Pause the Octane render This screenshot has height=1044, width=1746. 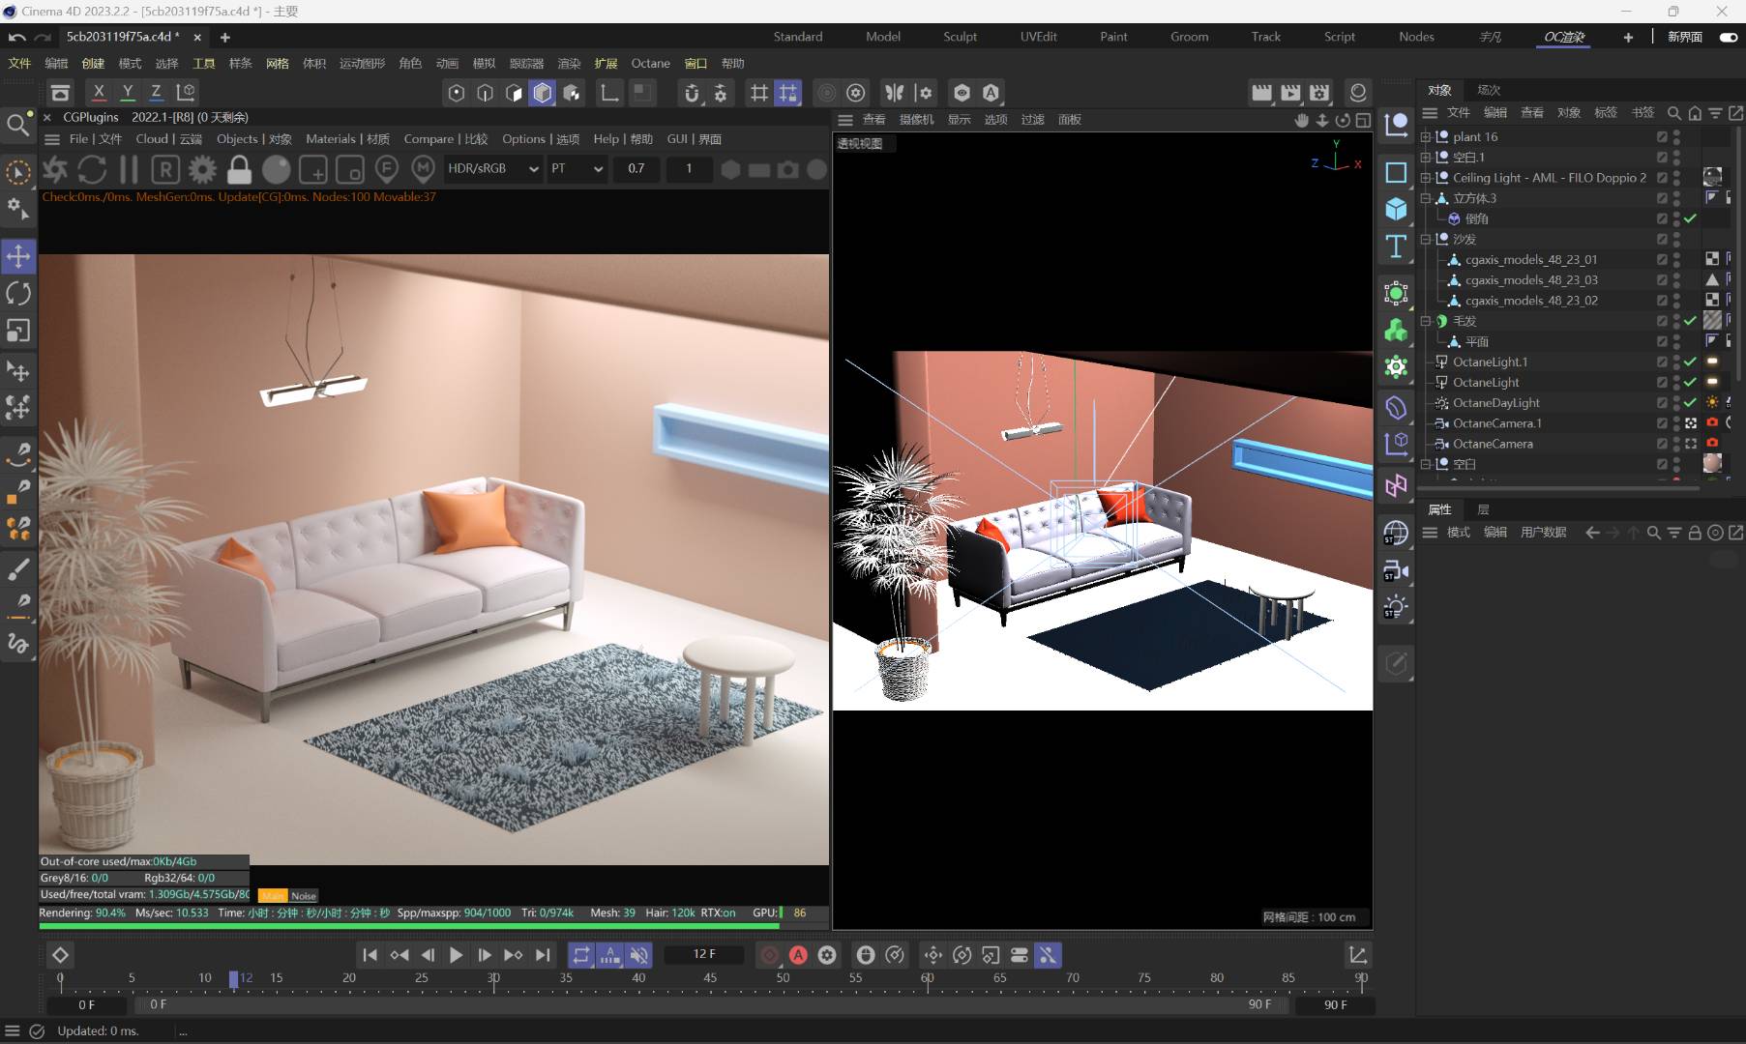click(x=129, y=169)
